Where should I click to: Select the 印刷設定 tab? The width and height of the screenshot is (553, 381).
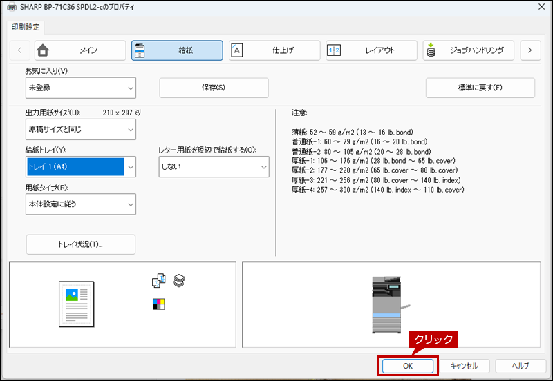click(27, 27)
